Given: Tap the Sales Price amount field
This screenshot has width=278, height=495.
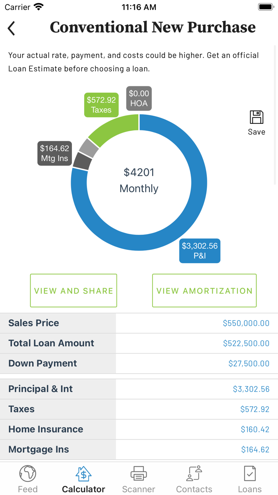Looking at the screenshot, I should [246, 323].
